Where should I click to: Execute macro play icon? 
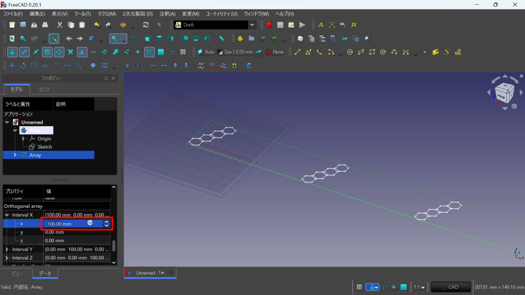302,25
